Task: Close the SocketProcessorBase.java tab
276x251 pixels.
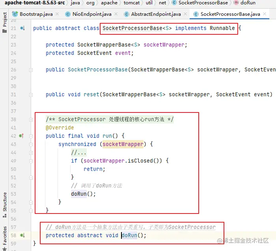Action: click(x=265, y=14)
